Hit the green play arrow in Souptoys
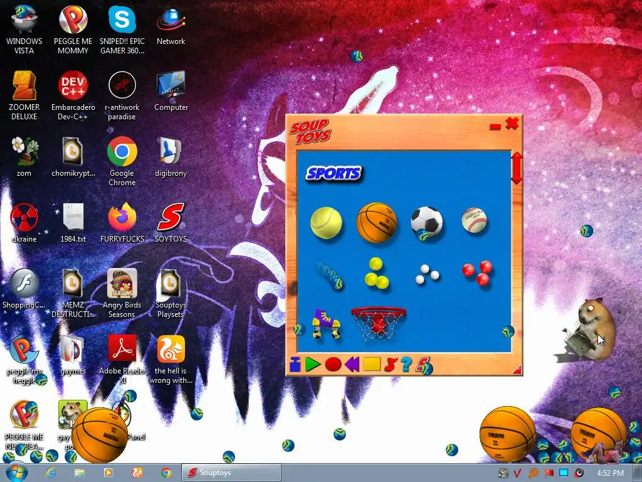 click(312, 364)
